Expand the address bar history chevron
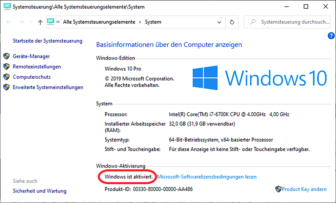 (219, 22)
